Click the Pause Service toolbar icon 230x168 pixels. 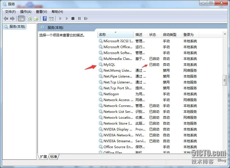pyautogui.click(x=79, y=18)
